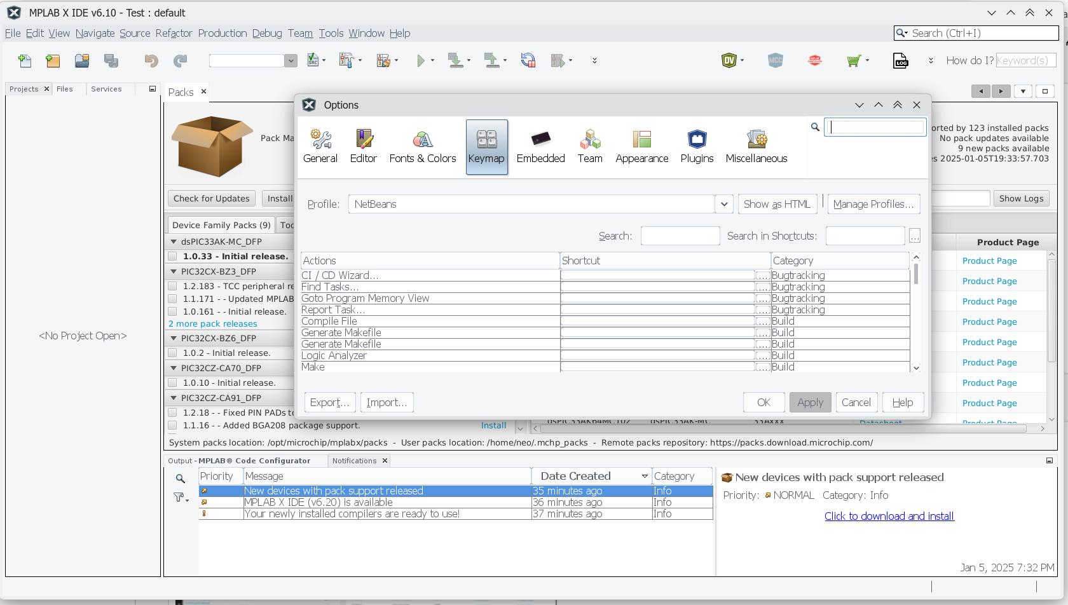Click the OK button in Options dialog
Viewport: 1068px width, 605px height.
click(763, 402)
